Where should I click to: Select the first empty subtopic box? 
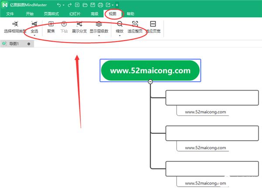212,97
